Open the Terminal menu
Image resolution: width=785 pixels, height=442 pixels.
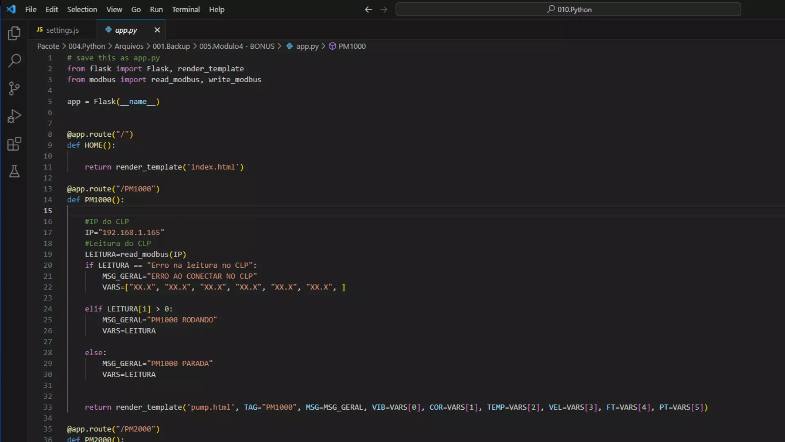[186, 9]
